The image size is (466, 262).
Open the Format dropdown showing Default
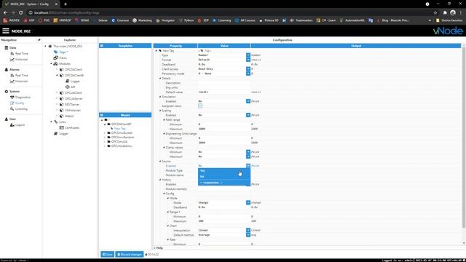(248, 60)
